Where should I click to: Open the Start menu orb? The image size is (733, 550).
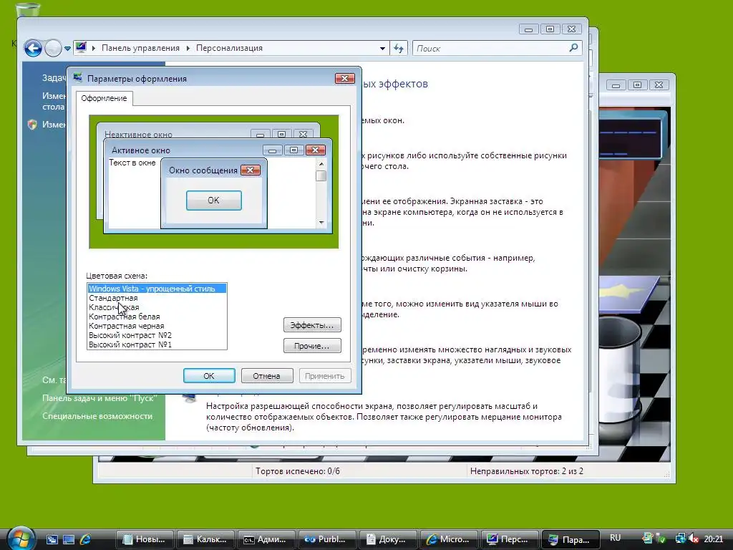[x=21, y=538]
